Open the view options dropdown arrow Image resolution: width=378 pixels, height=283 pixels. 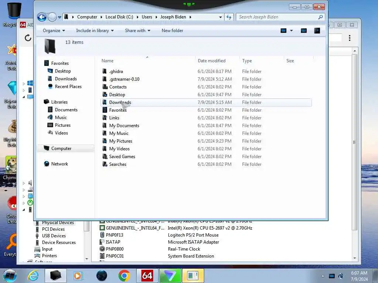click(x=292, y=31)
